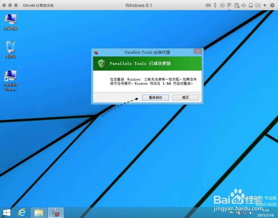Click the 'Parallels Tools 已成功更新' header text
The height and width of the screenshot is (218, 278).
[140, 64]
